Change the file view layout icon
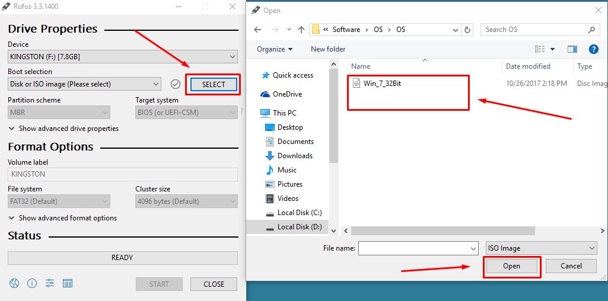The width and height of the screenshot is (608, 301). [x=540, y=49]
